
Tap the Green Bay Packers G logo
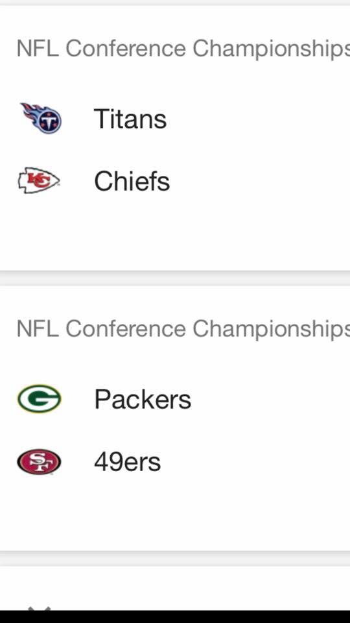39,398
